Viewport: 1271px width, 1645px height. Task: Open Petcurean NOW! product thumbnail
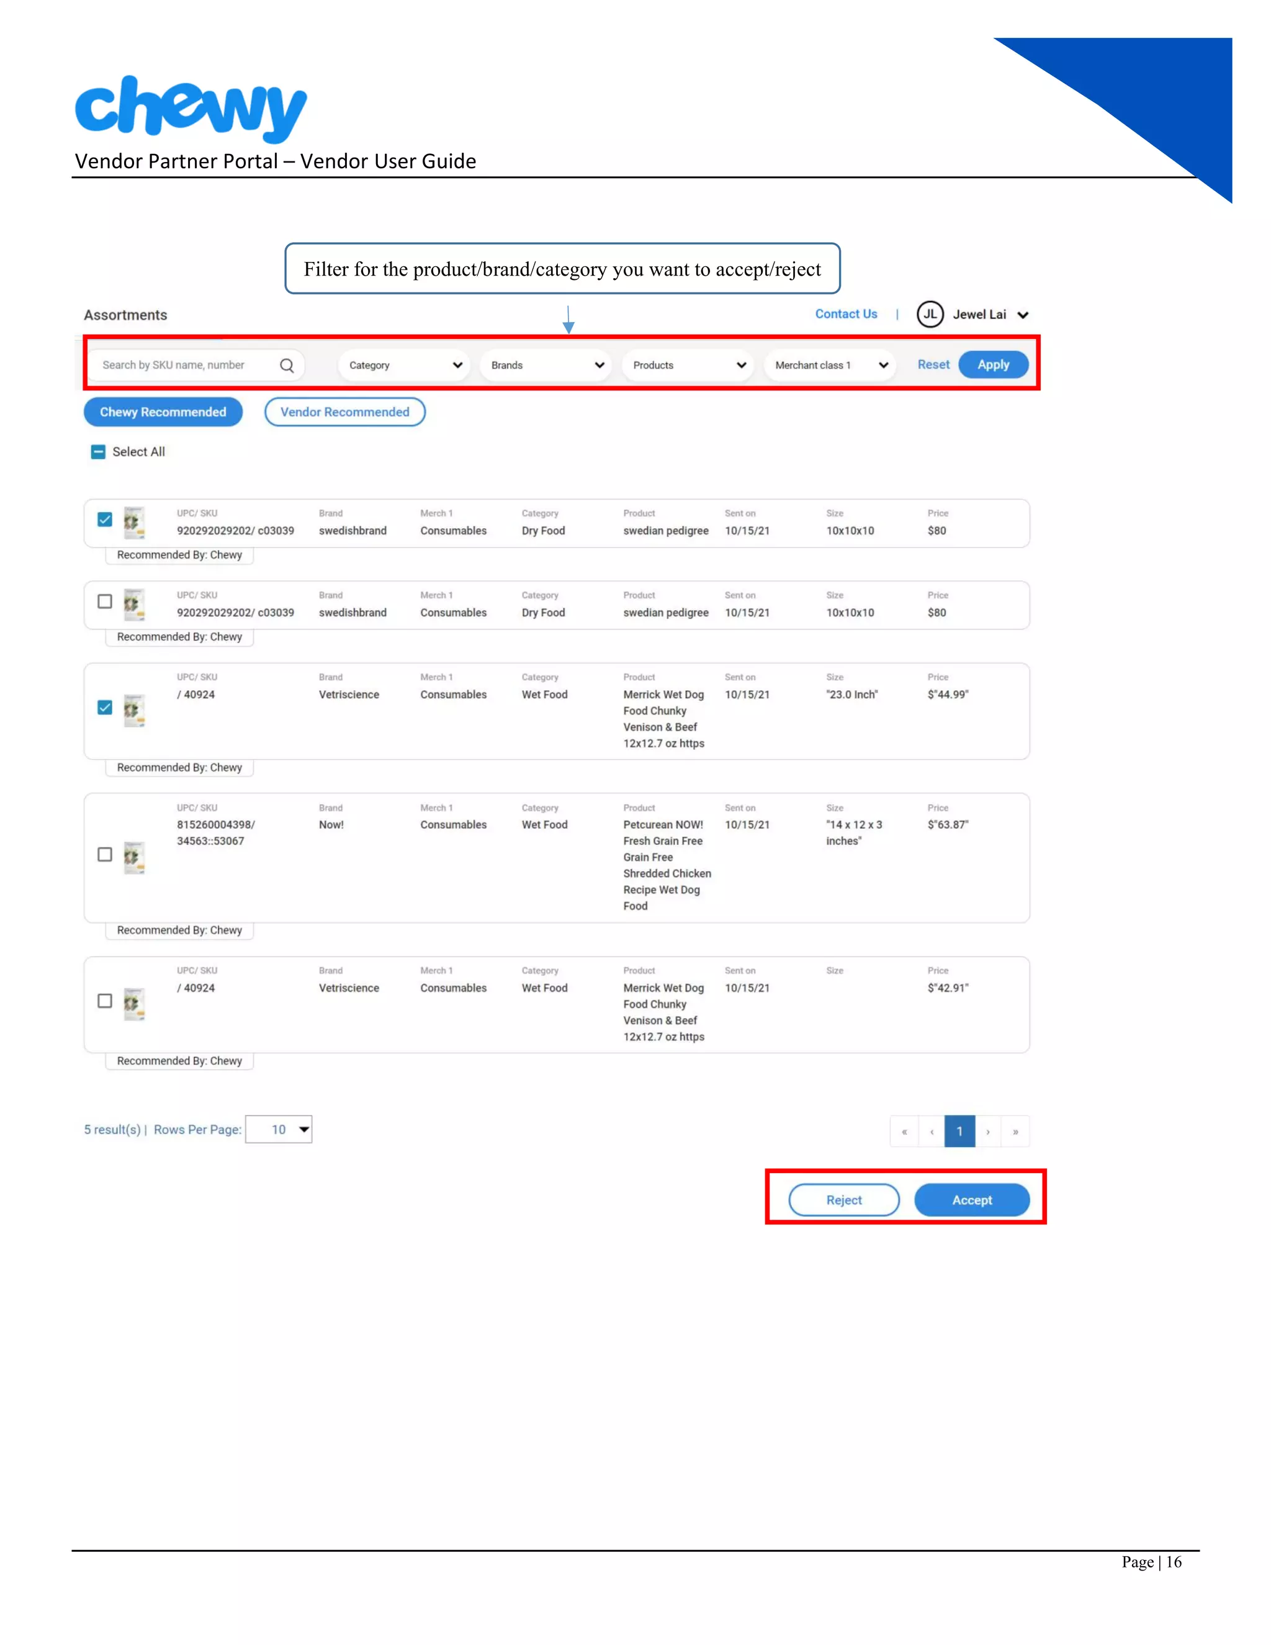[134, 857]
